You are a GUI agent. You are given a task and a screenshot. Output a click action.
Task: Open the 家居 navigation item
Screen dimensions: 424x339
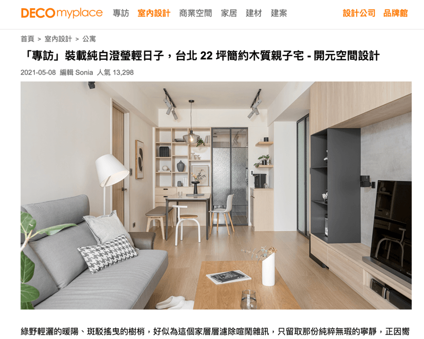point(229,13)
